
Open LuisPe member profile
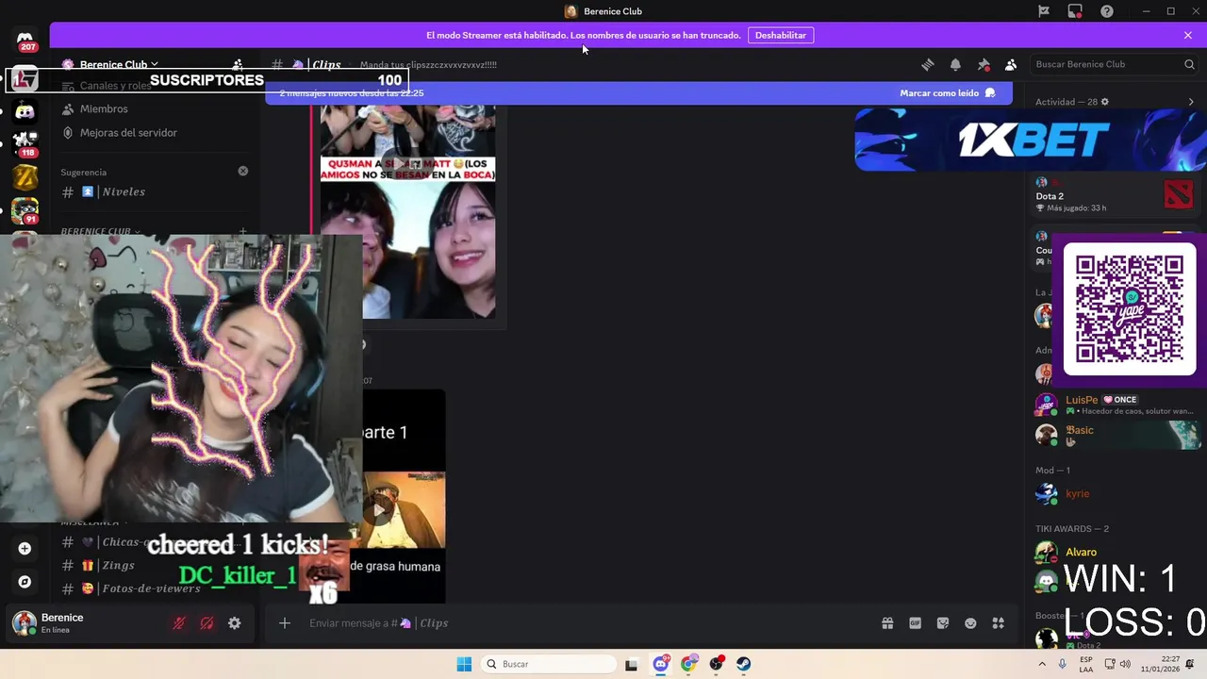pyautogui.click(x=1115, y=406)
